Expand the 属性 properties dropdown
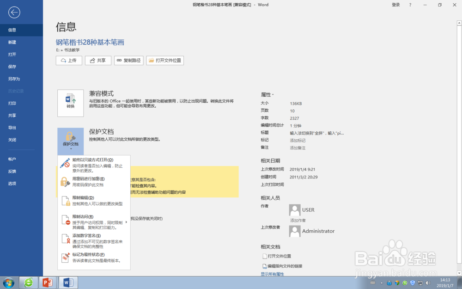 [x=267, y=95]
